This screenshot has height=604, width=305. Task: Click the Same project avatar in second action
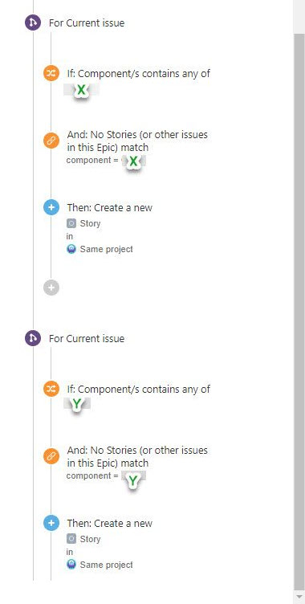coord(71,565)
